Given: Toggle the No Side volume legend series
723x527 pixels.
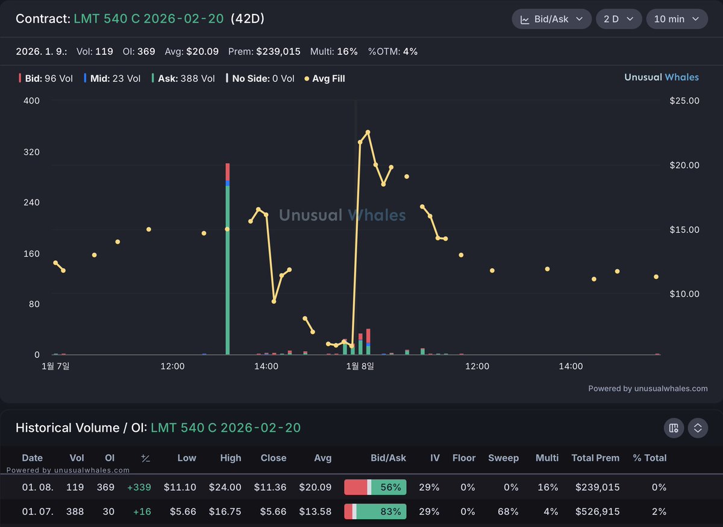Looking at the screenshot, I should click(260, 78).
